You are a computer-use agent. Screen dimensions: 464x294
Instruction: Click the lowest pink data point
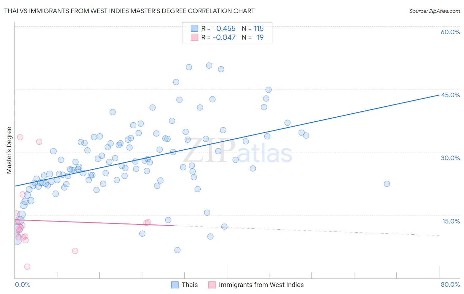point(27,266)
